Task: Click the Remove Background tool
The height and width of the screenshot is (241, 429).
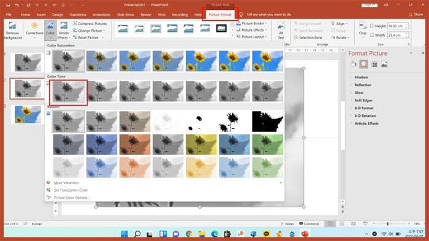Action: point(12,31)
